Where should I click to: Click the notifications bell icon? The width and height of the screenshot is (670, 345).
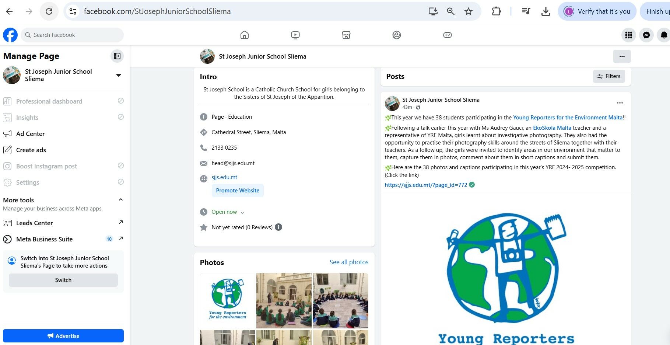(x=663, y=35)
